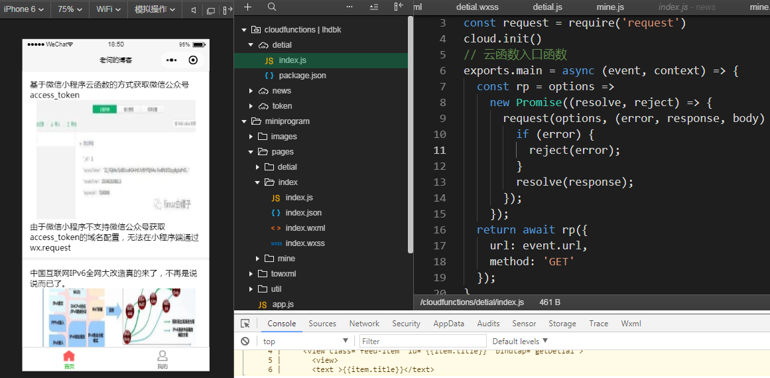Click the braces icon of package.json
Screen dimensions: 770x378
(269, 76)
